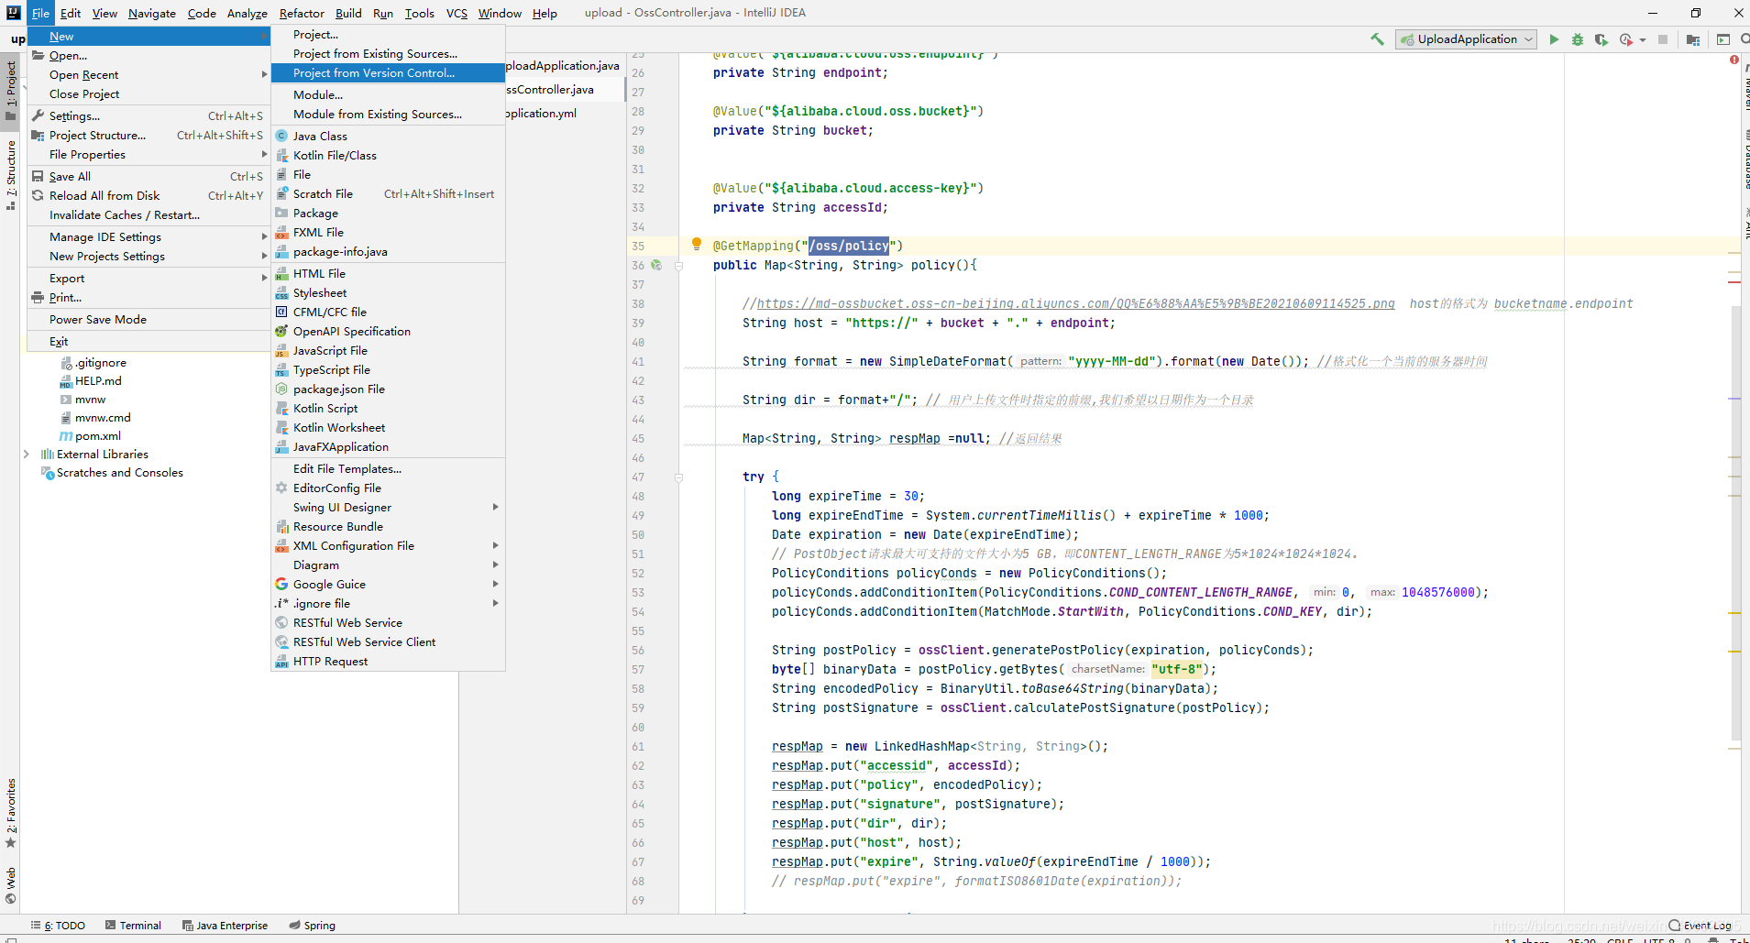Viewport: 1750px width, 943px height.
Task: Open the TODO tool window
Action: (58, 925)
